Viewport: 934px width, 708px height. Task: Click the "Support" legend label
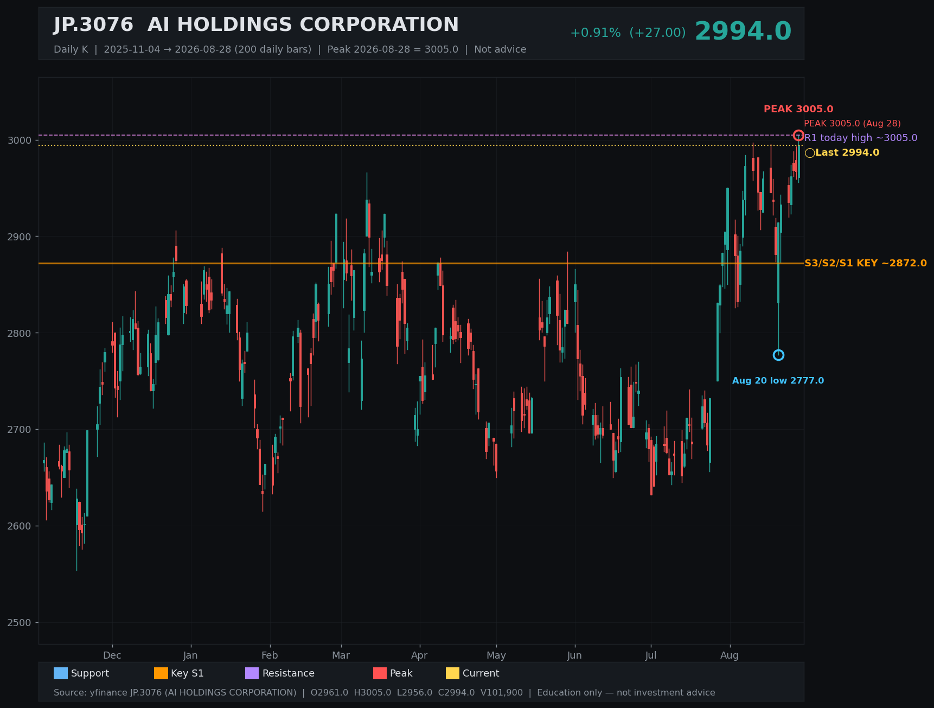pos(90,673)
